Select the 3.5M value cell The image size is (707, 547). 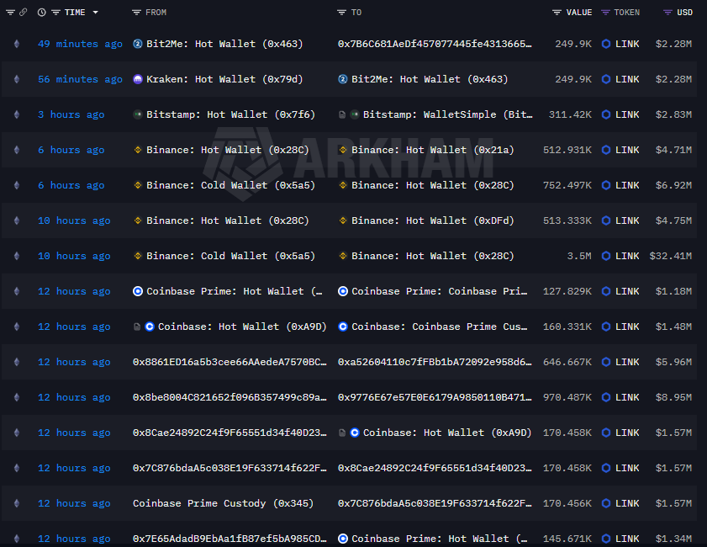point(579,256)
